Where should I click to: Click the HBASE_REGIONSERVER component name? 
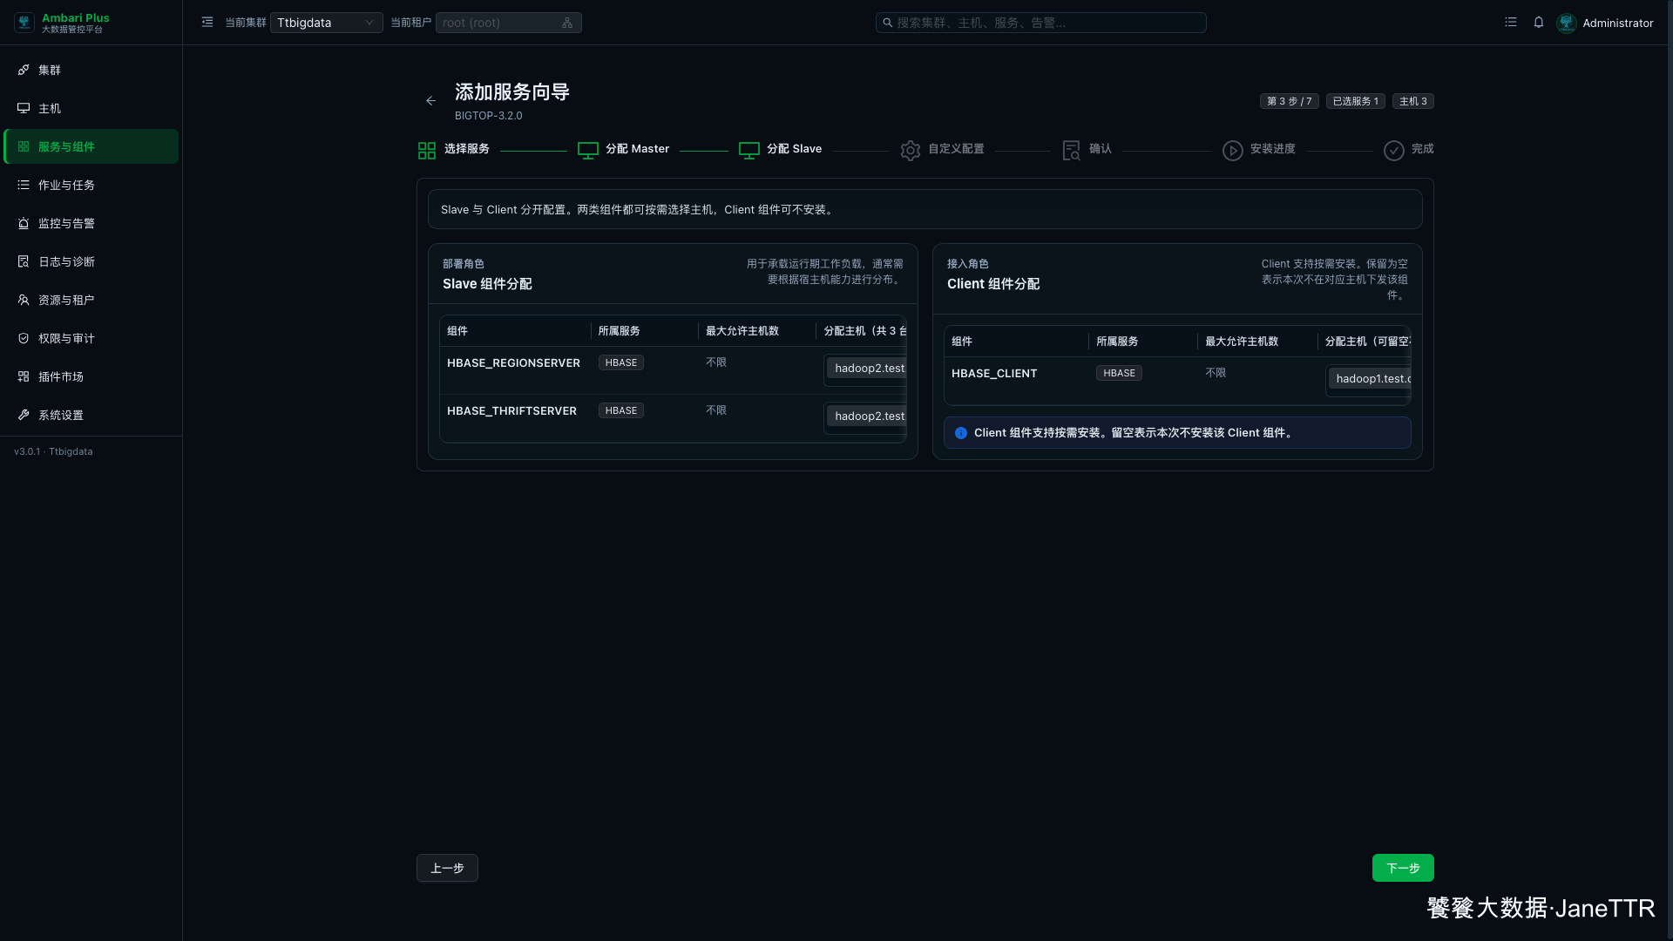coord(513,363)
